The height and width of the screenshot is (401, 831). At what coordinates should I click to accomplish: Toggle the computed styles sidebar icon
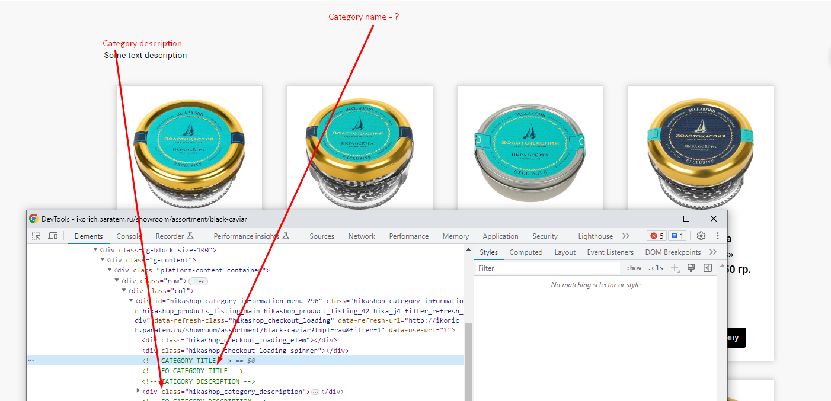(x=707, y=268)
